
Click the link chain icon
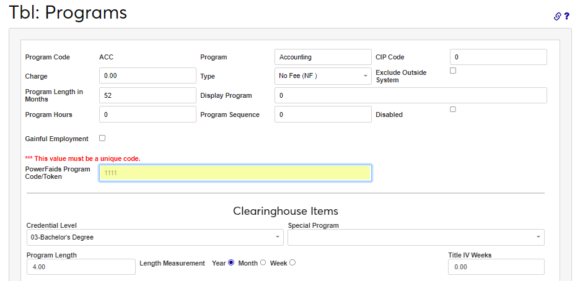pyautogui.click(x=557, y=16)
